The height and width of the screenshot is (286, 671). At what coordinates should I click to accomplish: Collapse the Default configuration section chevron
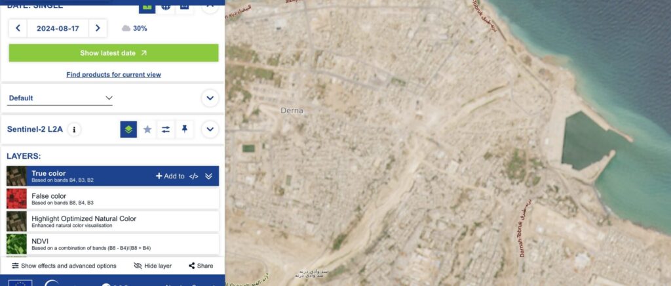coord(210,98)
